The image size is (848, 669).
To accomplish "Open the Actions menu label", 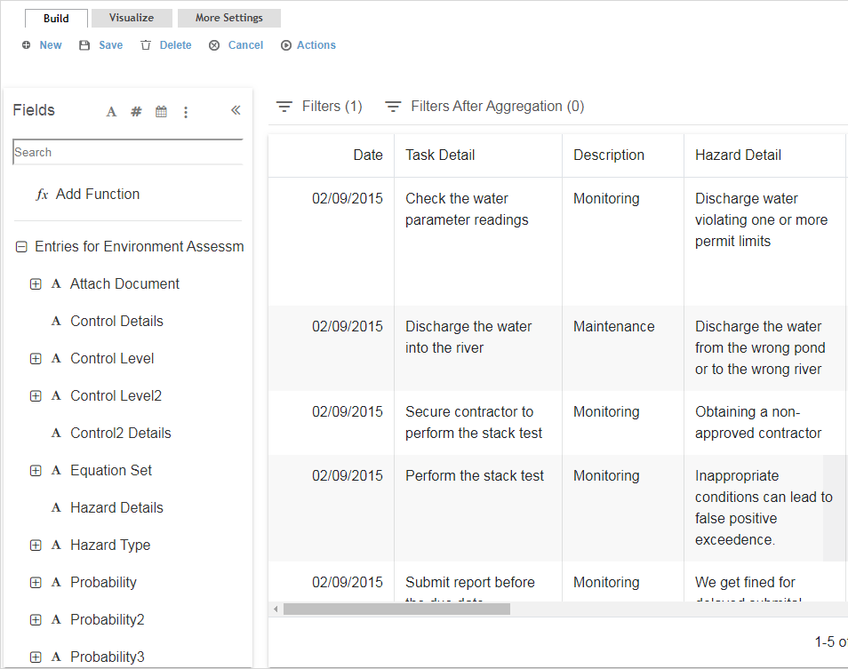I will [316, 45].
